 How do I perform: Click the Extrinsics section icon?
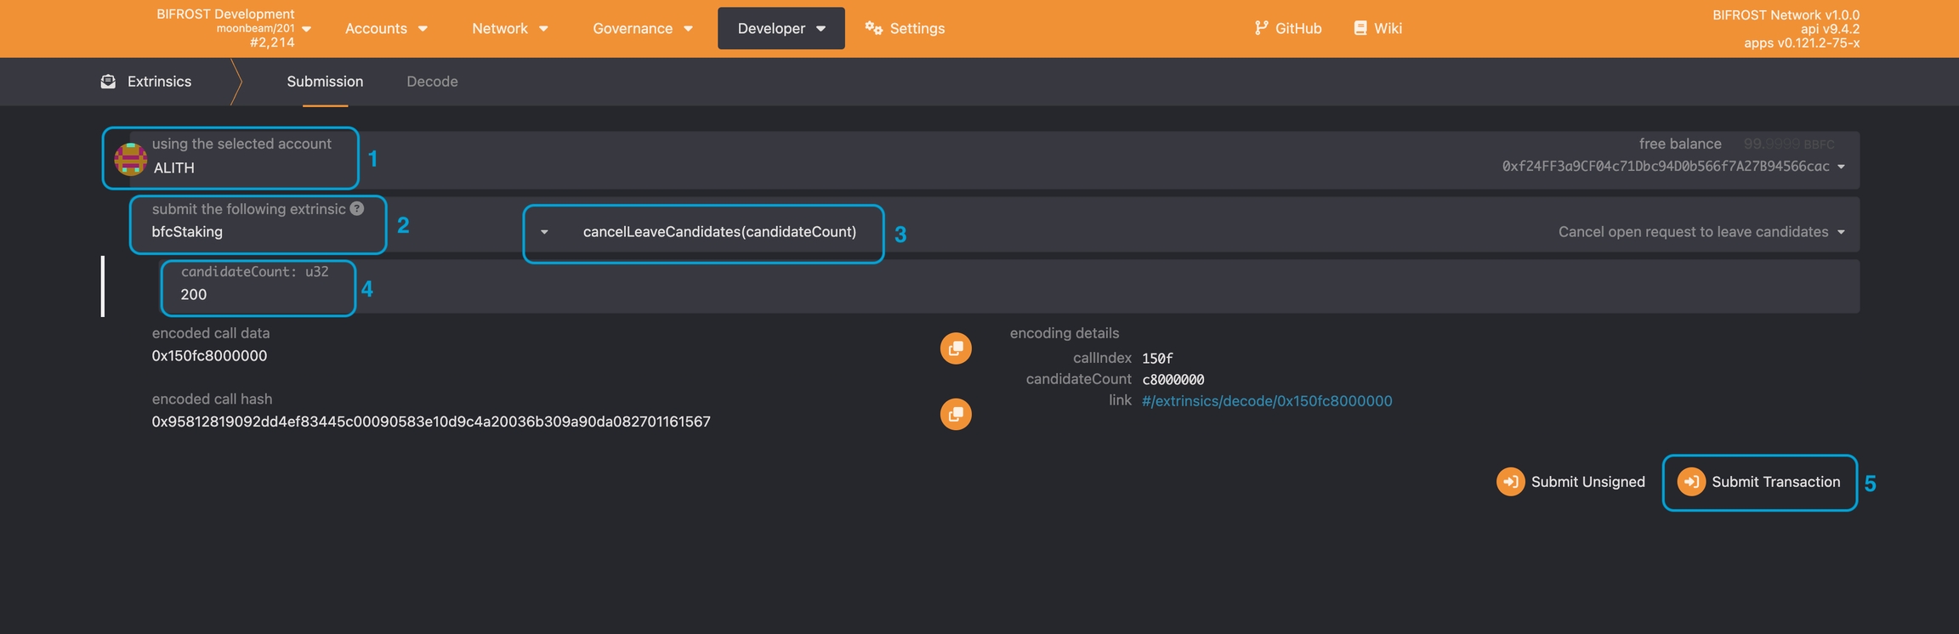pos(108,82)
